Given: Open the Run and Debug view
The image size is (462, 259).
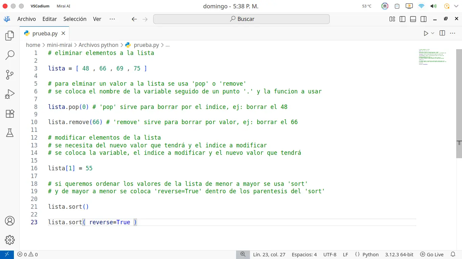Looking at the screenshot, I should click(10, 94).
